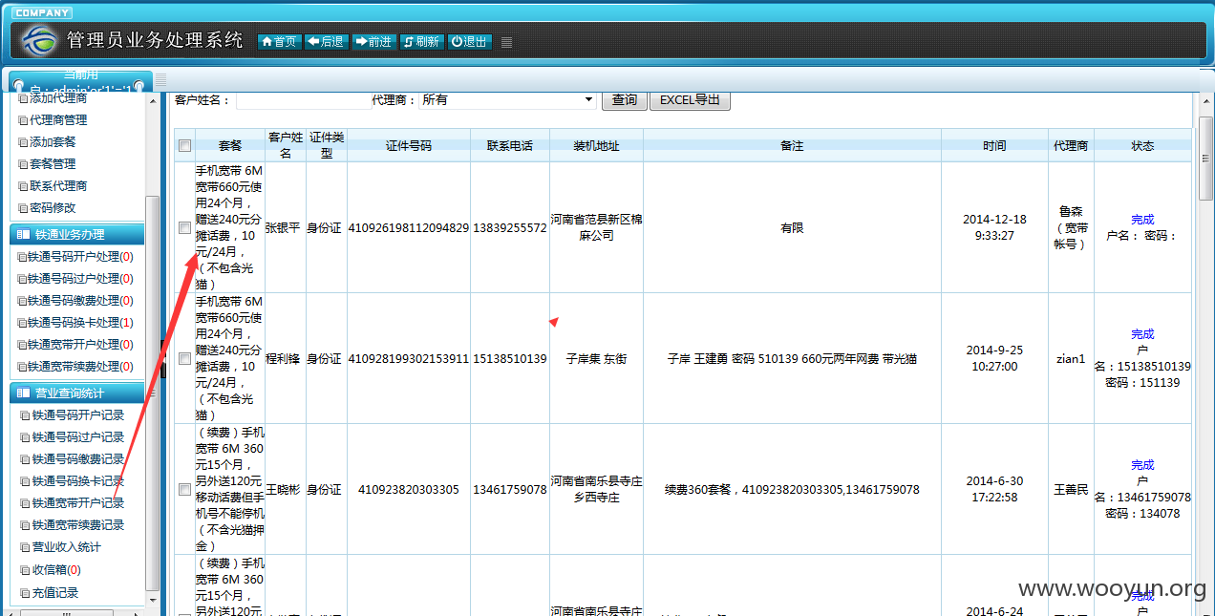Click the 联系电话 column header
The height and width of the screenshot is (616, 1215).
click(510, 146)
